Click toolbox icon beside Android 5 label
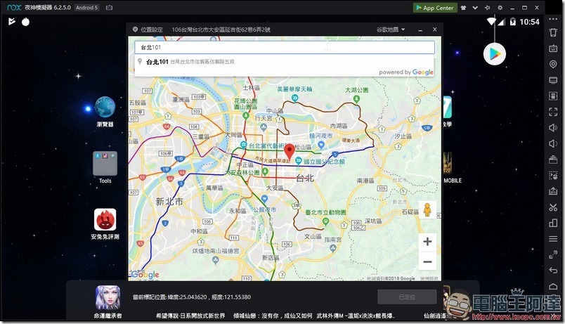Viewport: 565px width, 324px height. pyautogui.click(x=109, y=8)
